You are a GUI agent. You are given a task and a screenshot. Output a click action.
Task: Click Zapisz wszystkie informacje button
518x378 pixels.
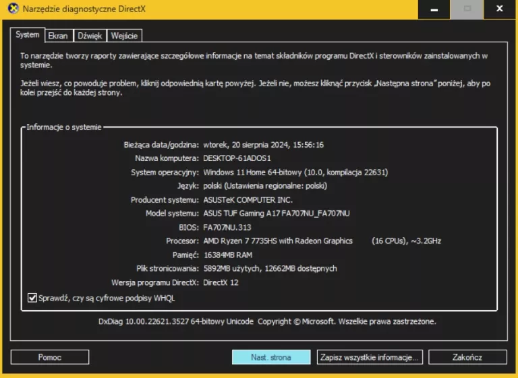[370, 357]
